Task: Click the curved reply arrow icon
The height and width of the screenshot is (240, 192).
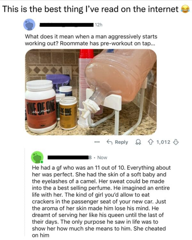Action: (110, 142)
